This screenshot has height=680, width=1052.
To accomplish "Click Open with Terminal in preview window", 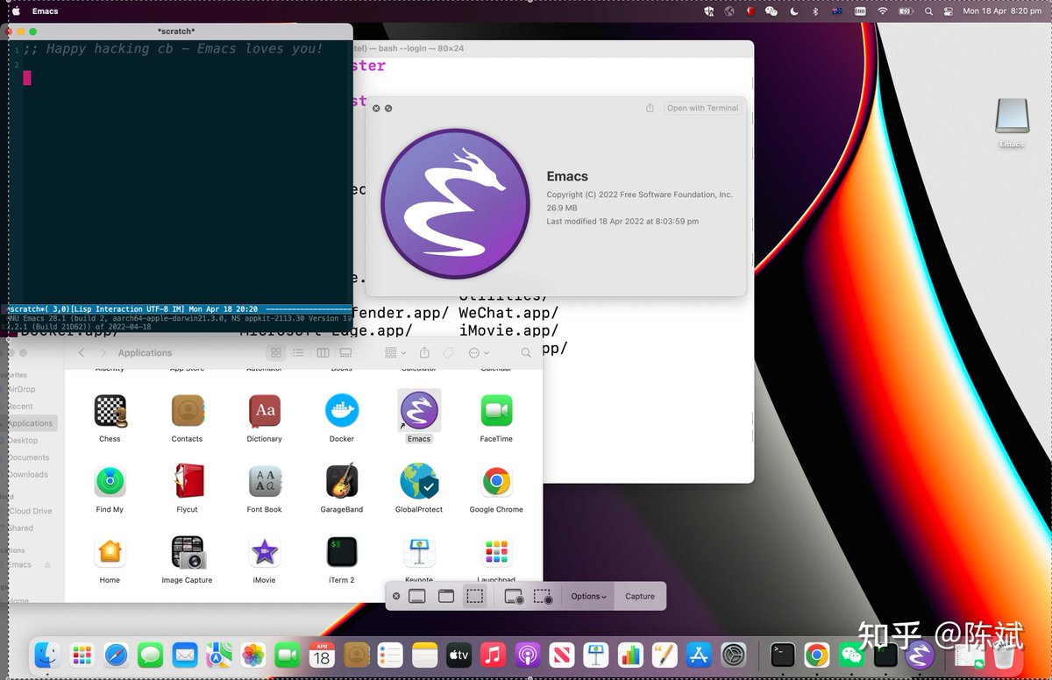I will point(702,108).
